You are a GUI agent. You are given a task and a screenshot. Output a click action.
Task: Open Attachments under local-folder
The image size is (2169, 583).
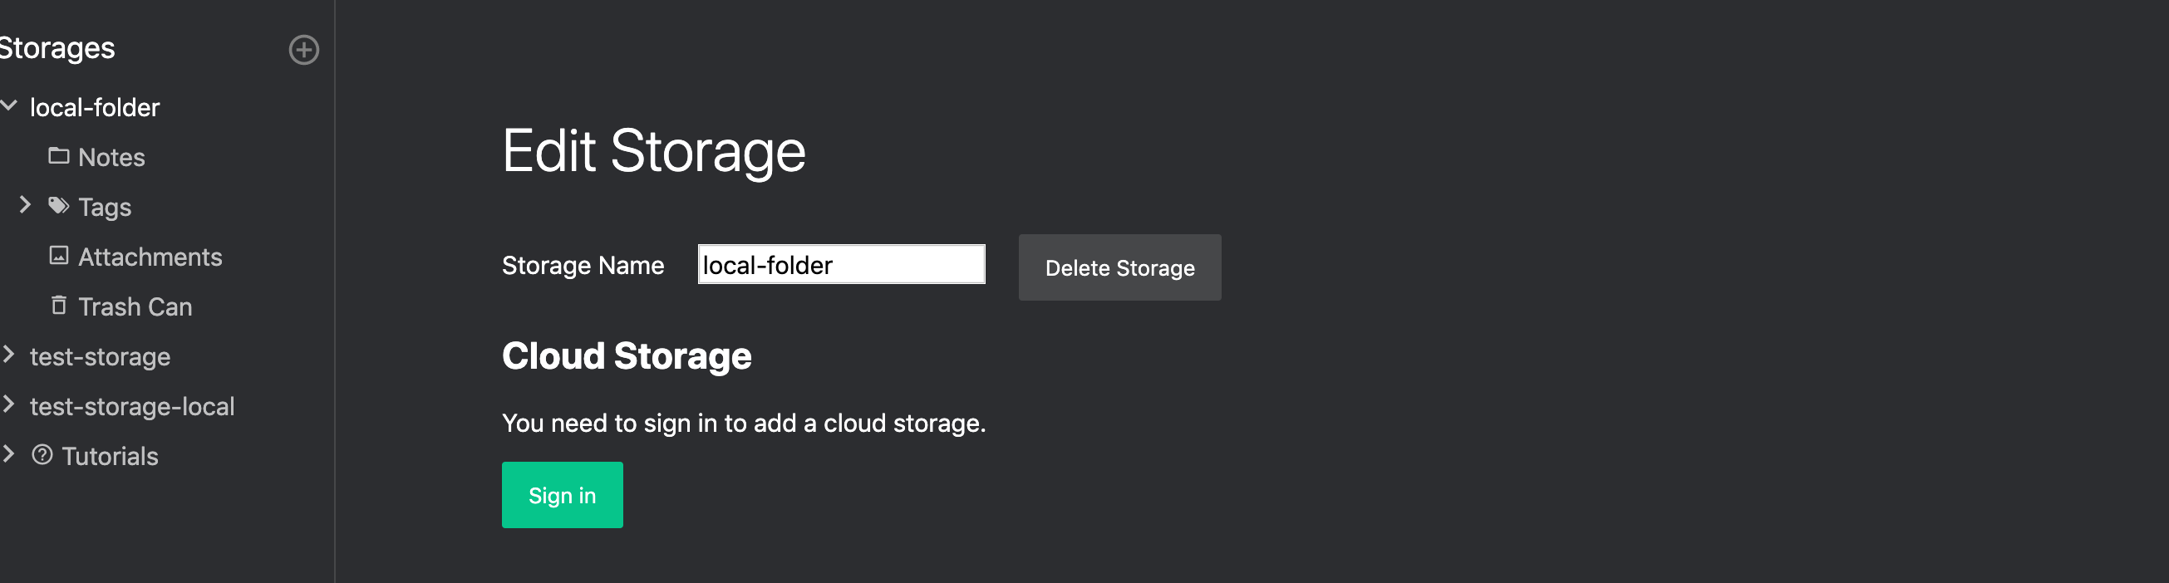(x=150, y=257)
